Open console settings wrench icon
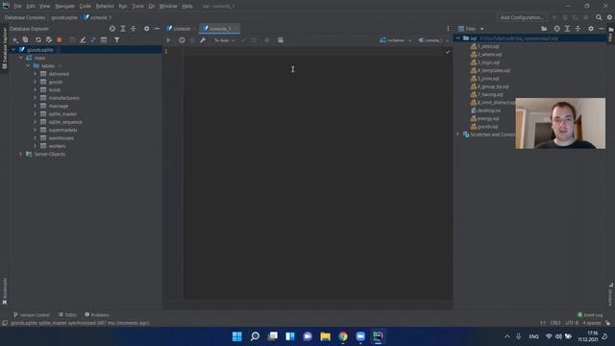 (x=203, y=40)
